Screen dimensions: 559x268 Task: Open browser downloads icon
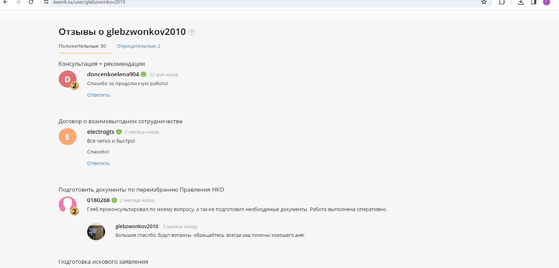point(521,2)
